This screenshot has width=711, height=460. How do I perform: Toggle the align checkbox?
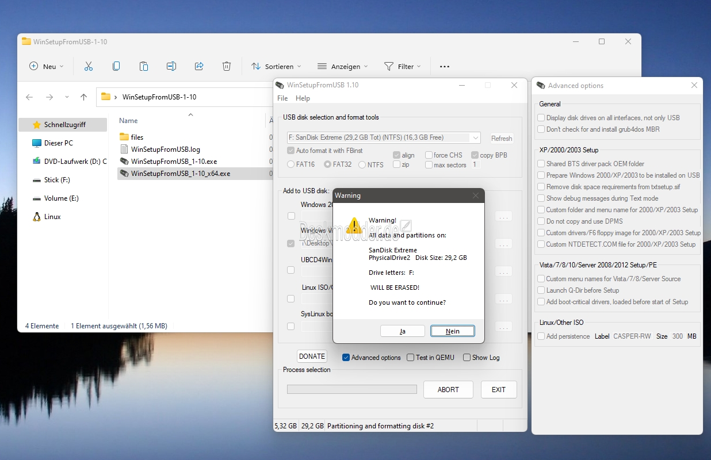click(x=396, y=155)
